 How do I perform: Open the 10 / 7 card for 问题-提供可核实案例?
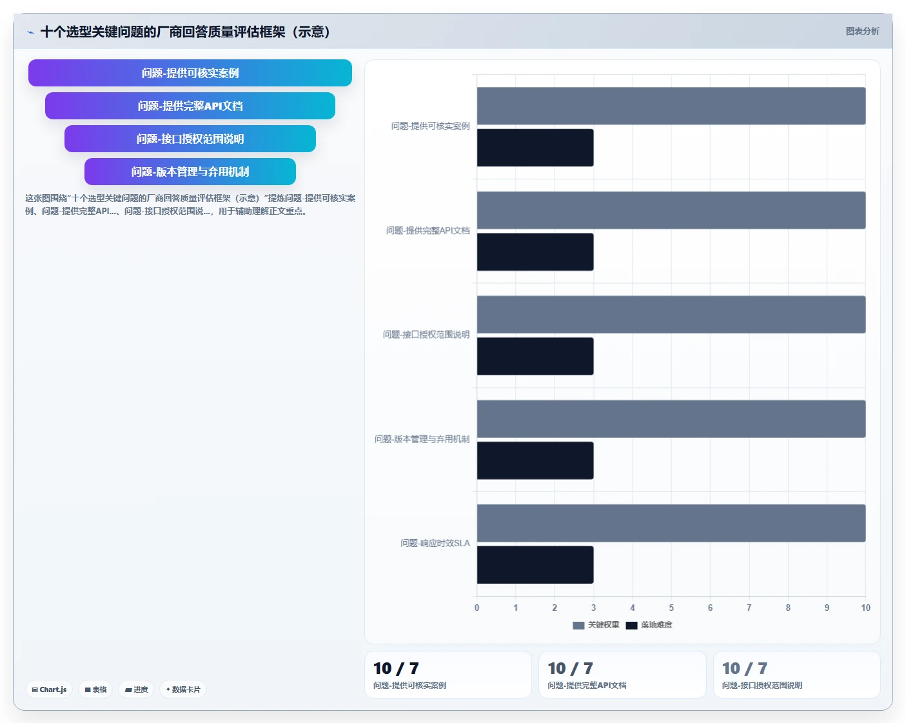(x=448, y=675)
